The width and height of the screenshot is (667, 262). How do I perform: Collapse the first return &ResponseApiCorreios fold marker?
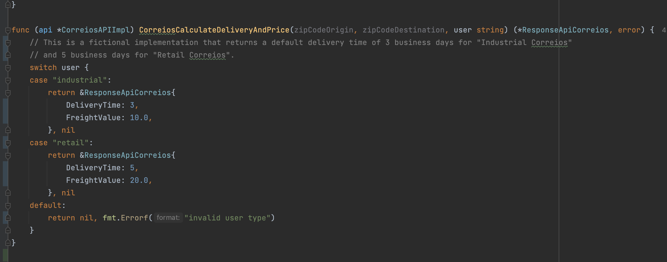(x=8, y=93)
